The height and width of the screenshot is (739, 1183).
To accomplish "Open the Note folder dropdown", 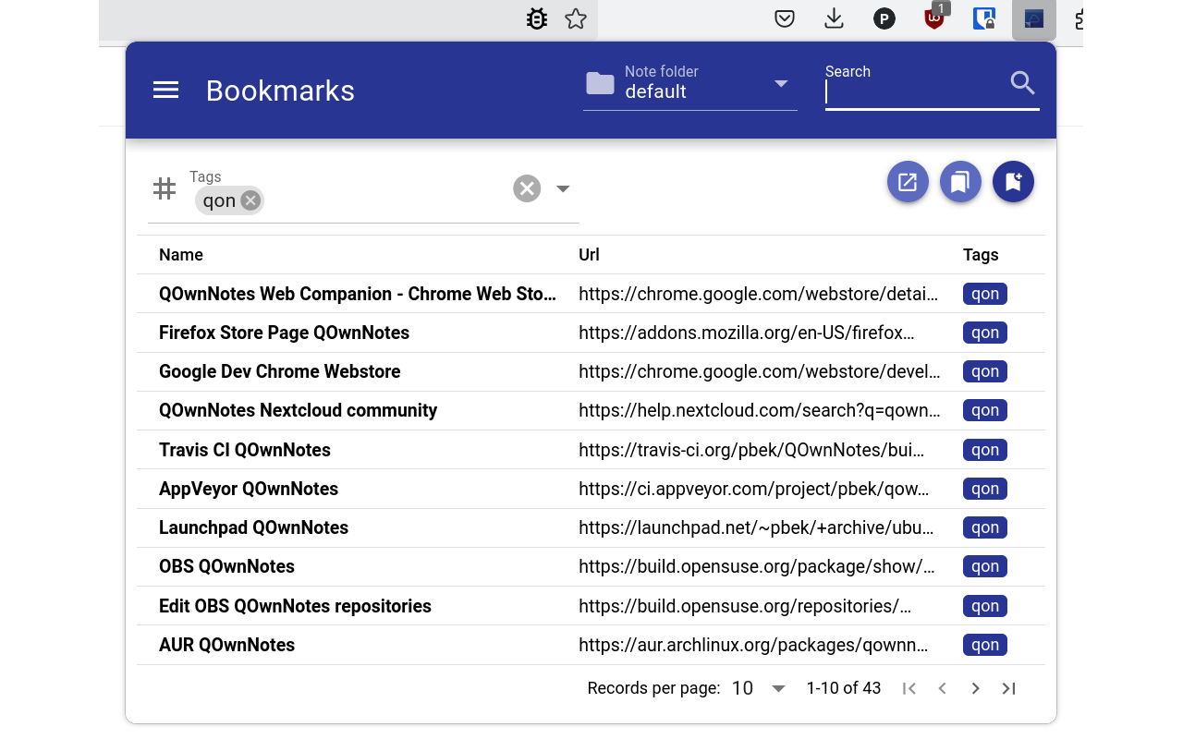I will [781, 83].
